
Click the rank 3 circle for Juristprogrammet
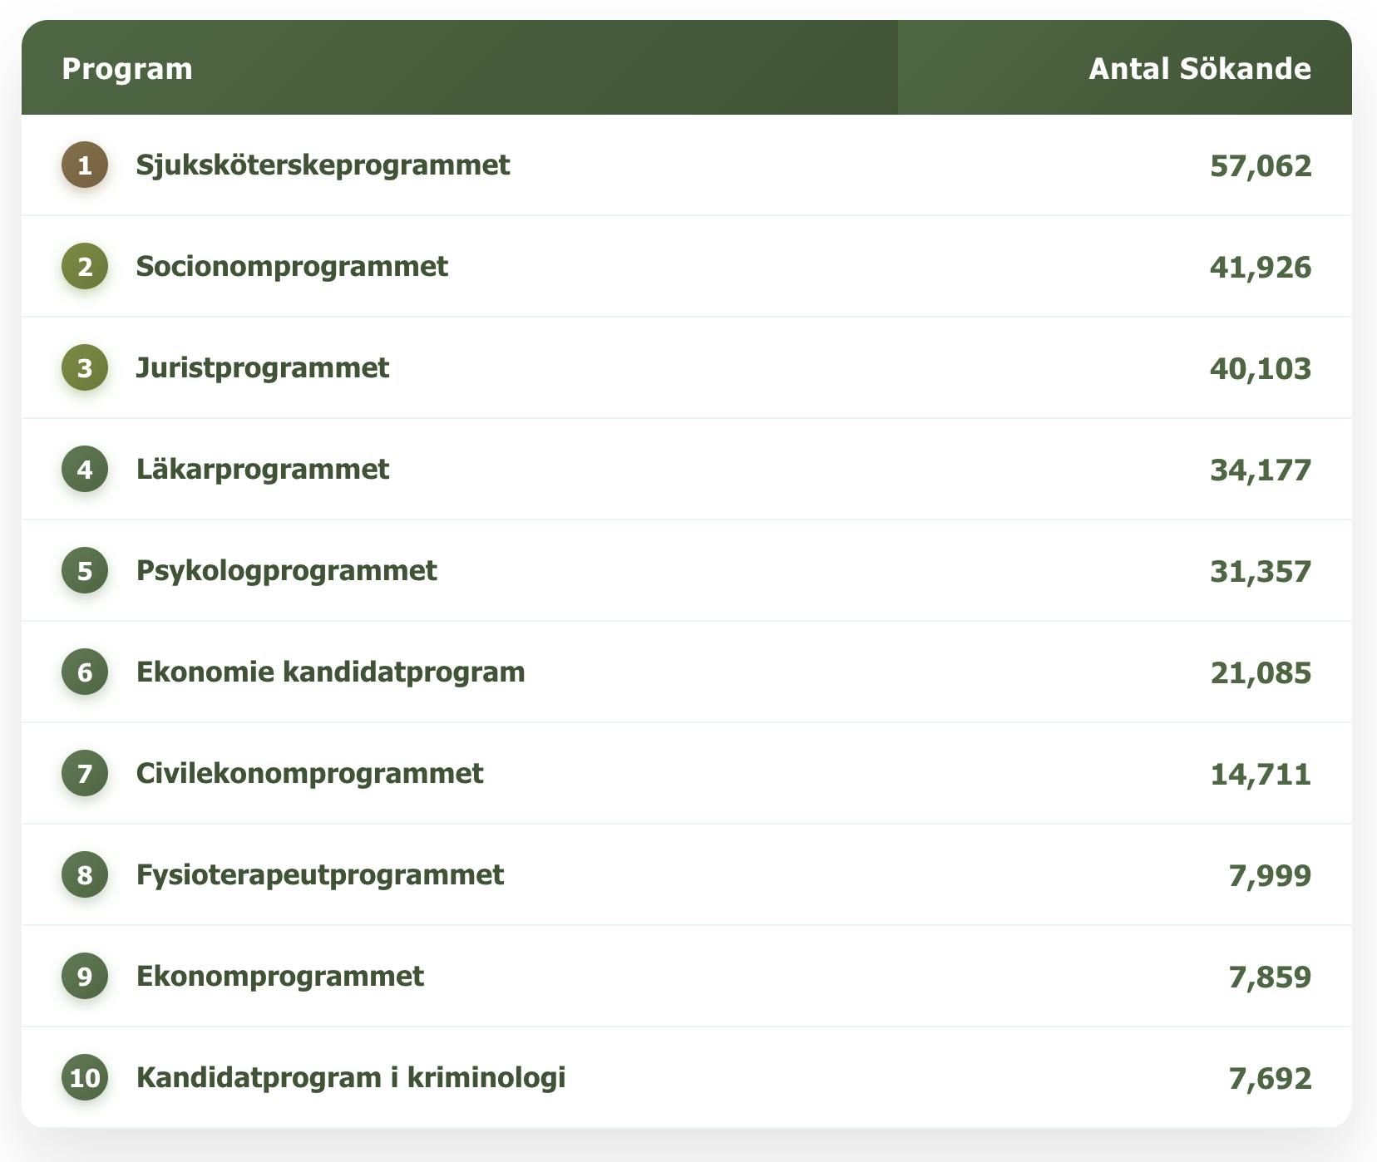(84, 367)
